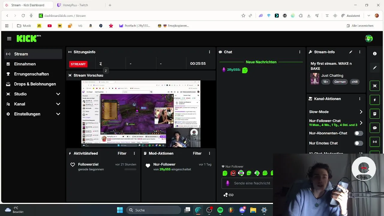
Task: Open Aktivitätsfeed three-dot options
Action: [x=134, y=153]
